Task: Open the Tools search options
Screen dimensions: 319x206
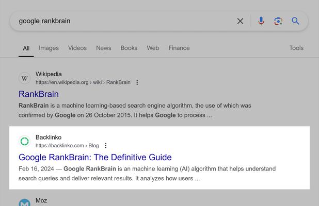Action: 296,48
